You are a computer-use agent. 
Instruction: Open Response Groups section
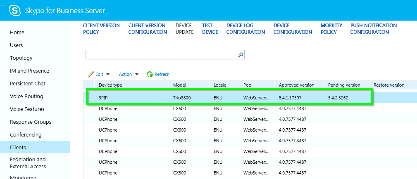pos(31,122)
